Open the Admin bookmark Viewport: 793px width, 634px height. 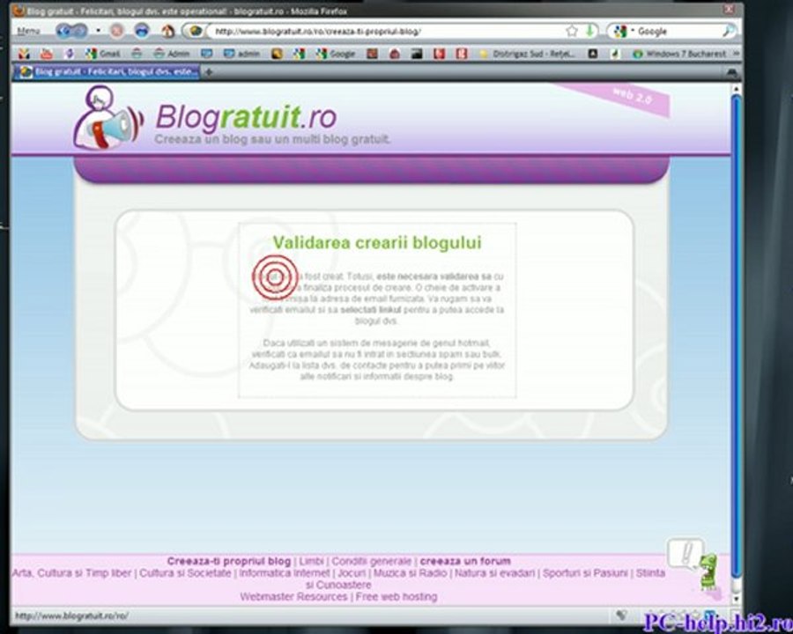[172, 54]
